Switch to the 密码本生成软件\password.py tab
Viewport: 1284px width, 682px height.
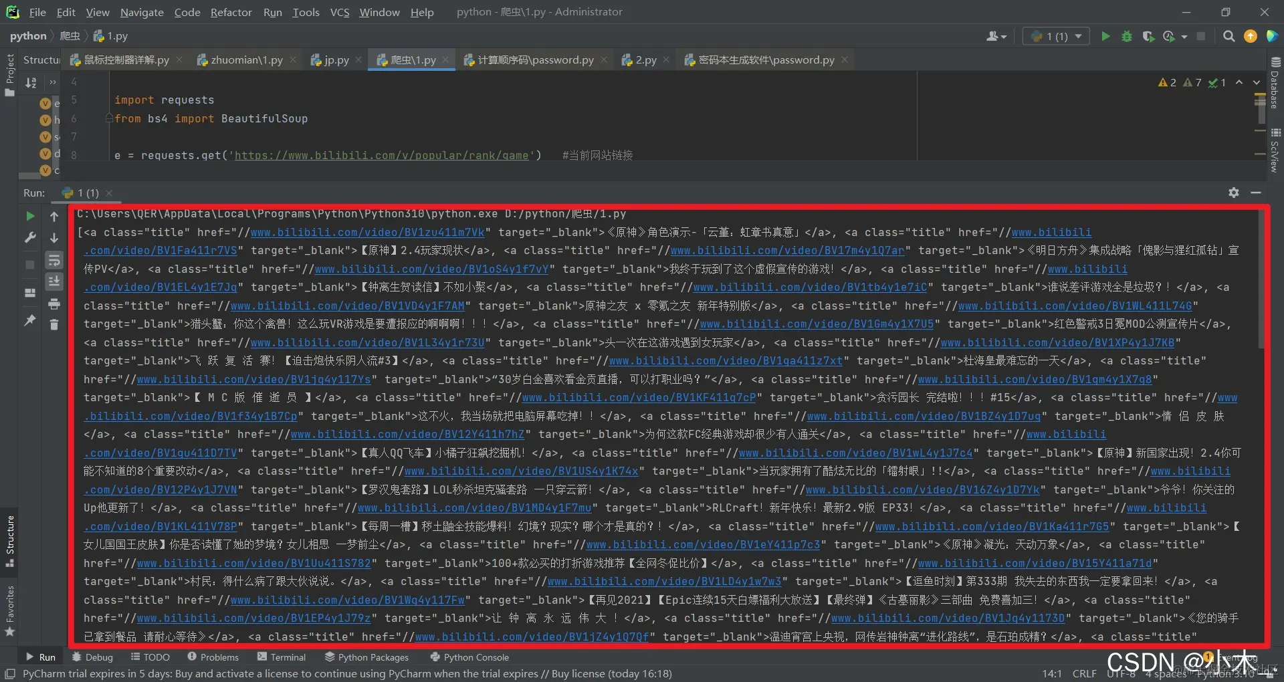click(x=766, y=60)
